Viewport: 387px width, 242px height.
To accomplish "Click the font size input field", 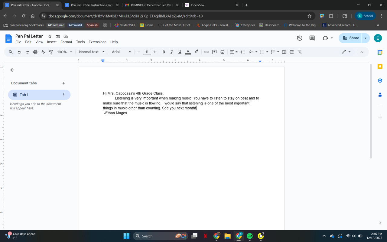I will 147,52.
